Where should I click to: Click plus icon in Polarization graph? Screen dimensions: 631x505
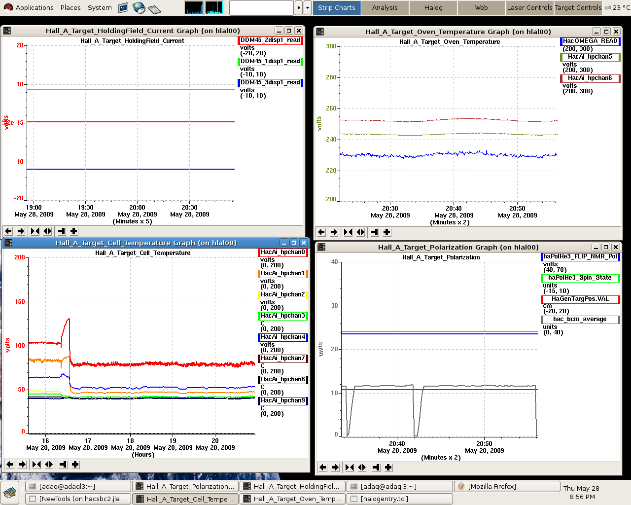pyautogui.click(x=388, y=468)
